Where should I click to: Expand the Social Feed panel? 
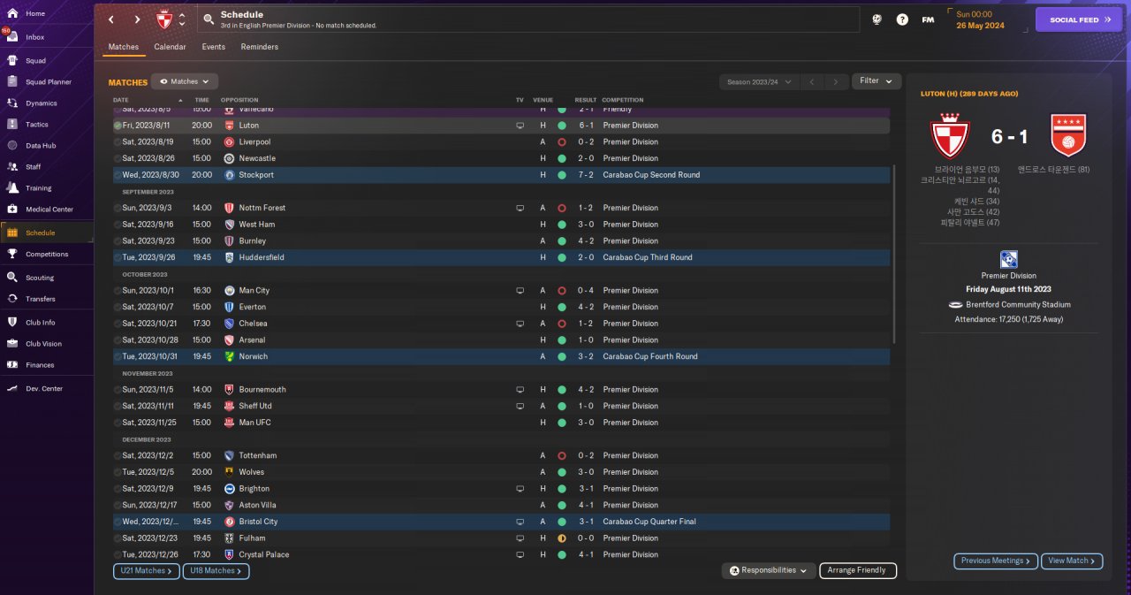1078,19
